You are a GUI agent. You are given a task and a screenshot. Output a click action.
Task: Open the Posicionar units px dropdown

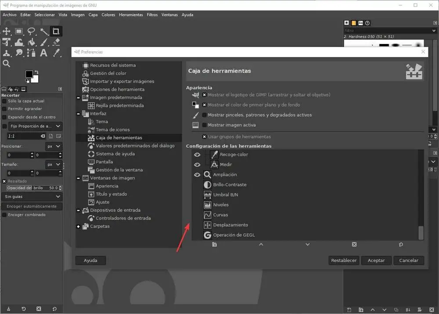[54, 147]
